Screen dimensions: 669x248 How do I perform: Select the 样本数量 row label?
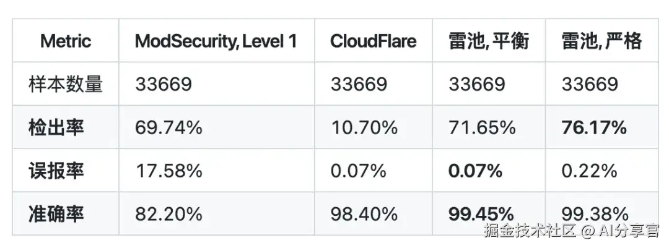[x=66, y=84]
